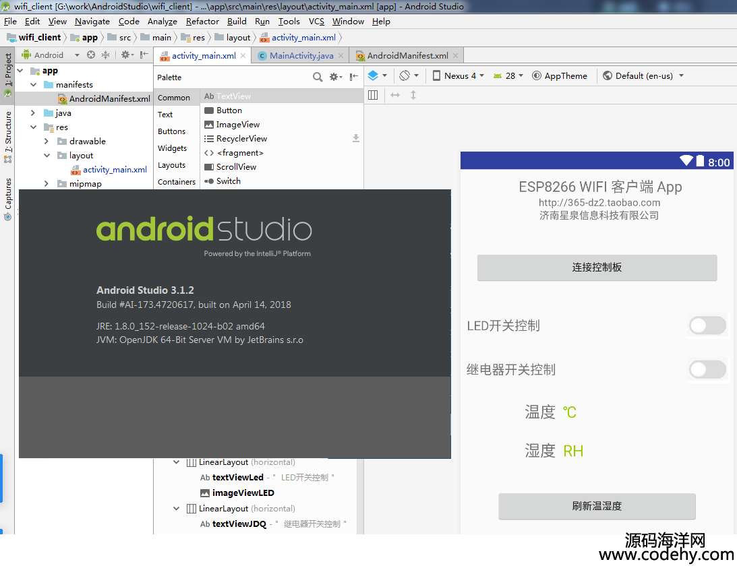The width and height of the screenshot is (737, 568).
Task: Select activity_main.xml in project tree
Action: point(109,170)
